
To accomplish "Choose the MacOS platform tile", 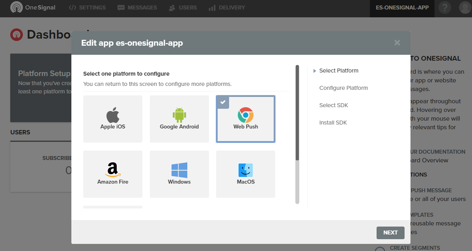I will pyautogui.click(x=246, y=174).
